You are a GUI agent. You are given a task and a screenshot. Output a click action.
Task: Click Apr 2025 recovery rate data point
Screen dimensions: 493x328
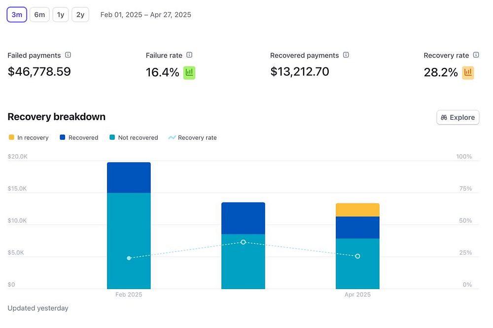pos(357,257)
